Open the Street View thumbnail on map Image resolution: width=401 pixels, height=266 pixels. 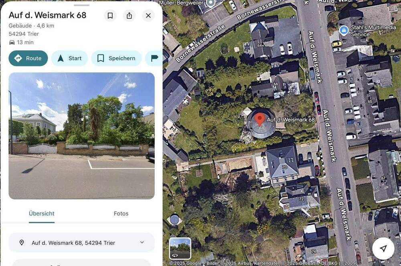tap(180, 248)
